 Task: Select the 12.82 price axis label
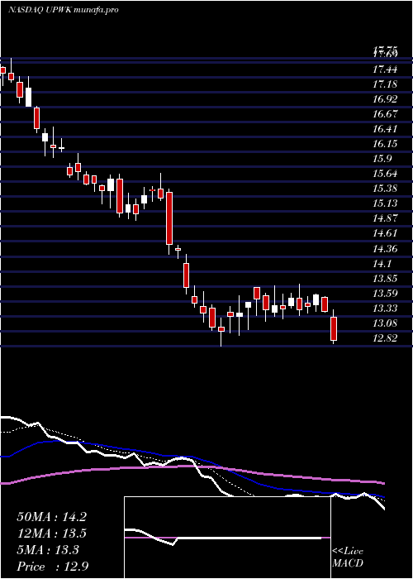pos(385,338)
